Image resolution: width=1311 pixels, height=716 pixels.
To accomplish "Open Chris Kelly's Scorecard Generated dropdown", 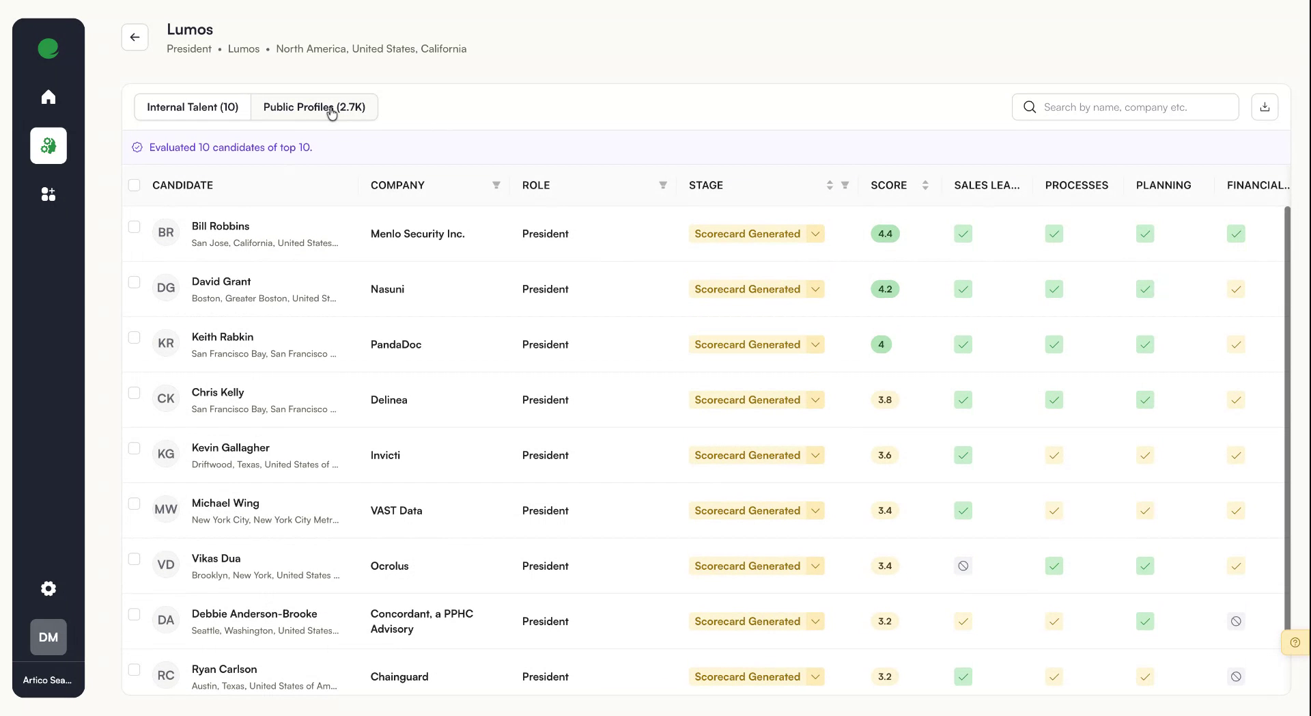I will point(814,400).
